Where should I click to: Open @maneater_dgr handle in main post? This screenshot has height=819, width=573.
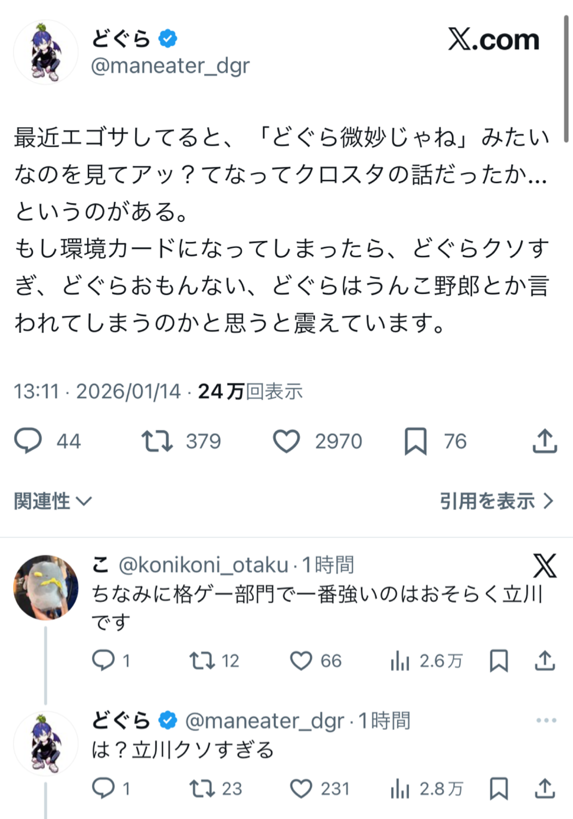click(x=170, y=66)
